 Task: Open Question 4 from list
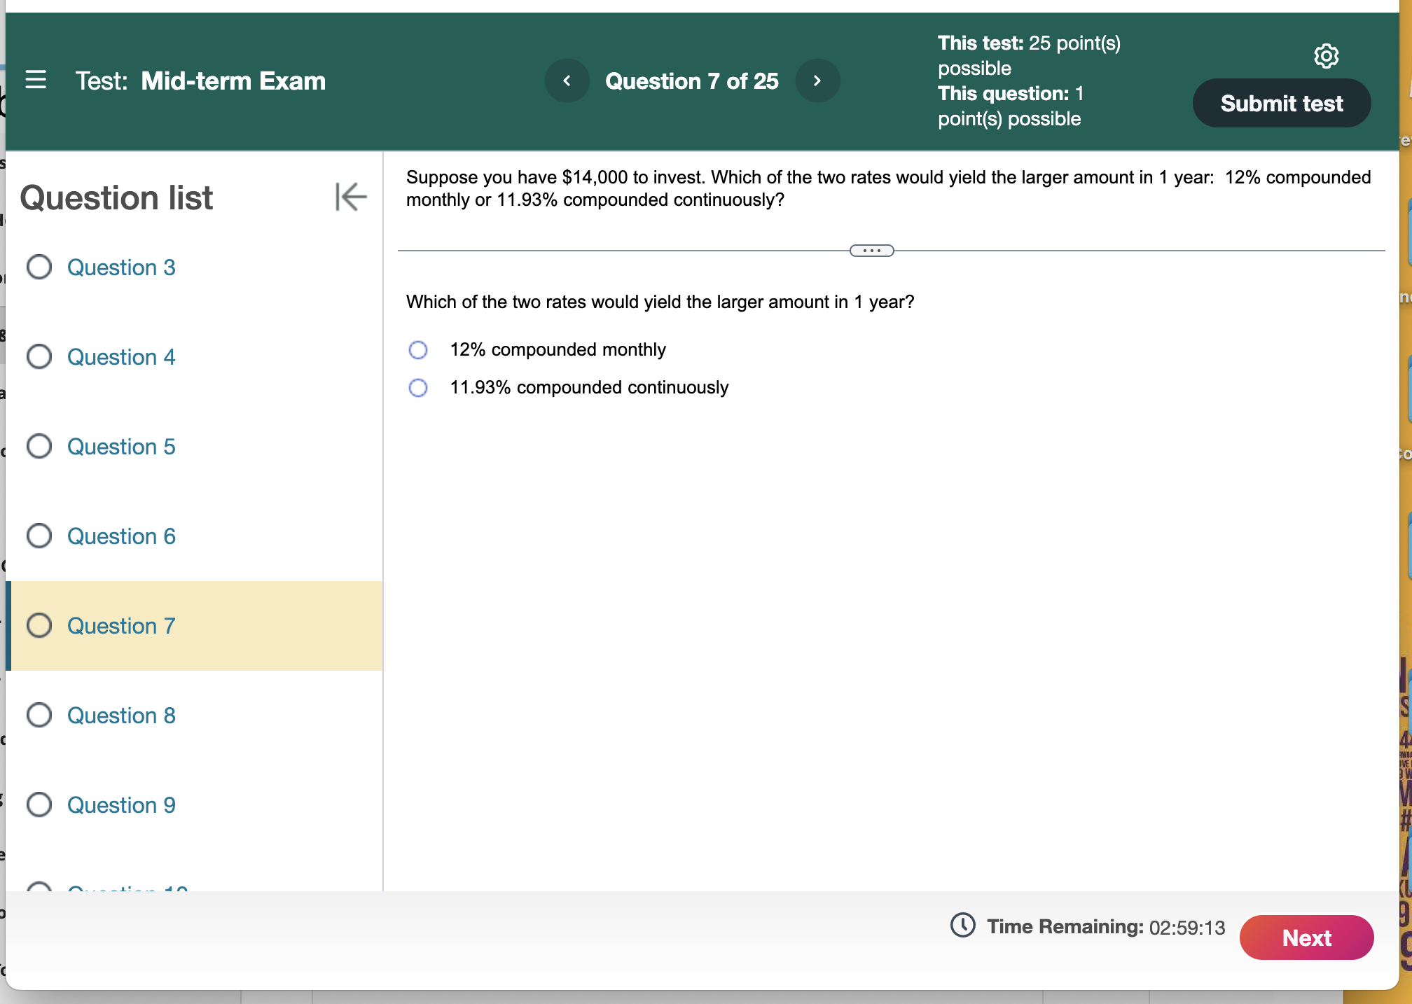click(121, 357)
